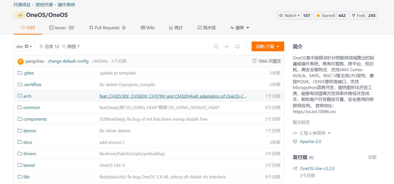Image resolution: width=394 pixels, height=184 pixels.
Task: Open 分支 12 branches list
Action: (49, 46)
